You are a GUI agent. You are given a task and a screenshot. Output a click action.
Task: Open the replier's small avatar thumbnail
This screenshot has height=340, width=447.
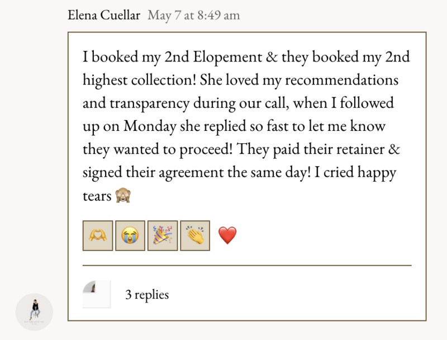click(x=96, y=294)
